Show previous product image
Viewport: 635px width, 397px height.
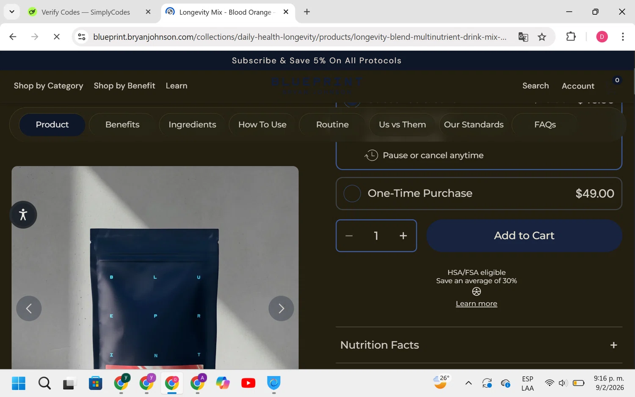29,308
